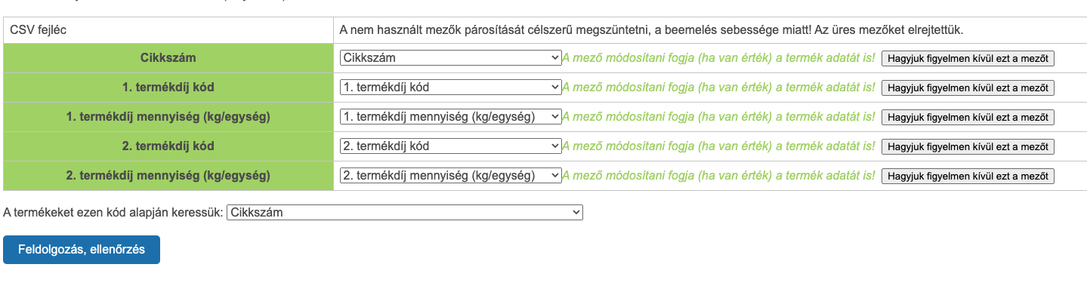
Task: Select the 2. termékdíj mennyiség (kg/egység) header cell
Action: tap(168, 176)
